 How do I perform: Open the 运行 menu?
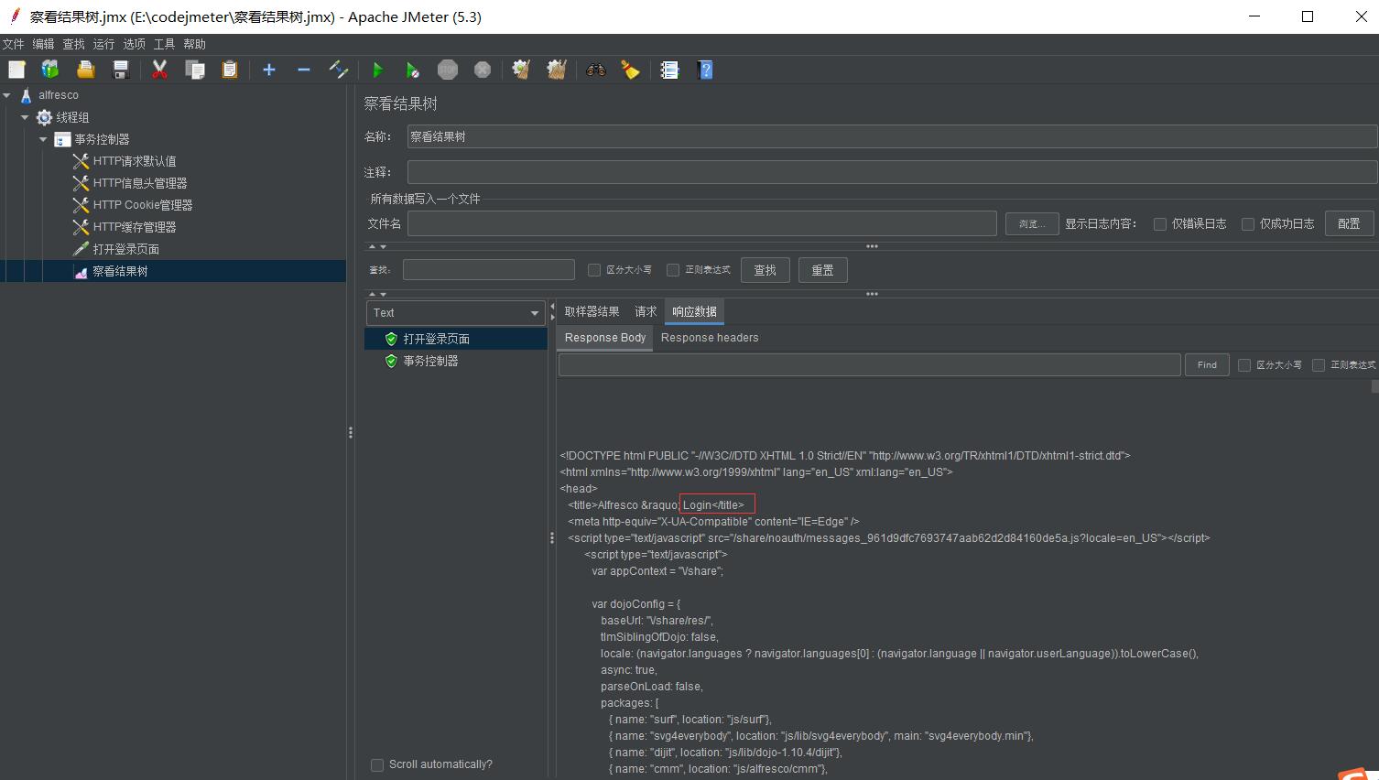103,44
